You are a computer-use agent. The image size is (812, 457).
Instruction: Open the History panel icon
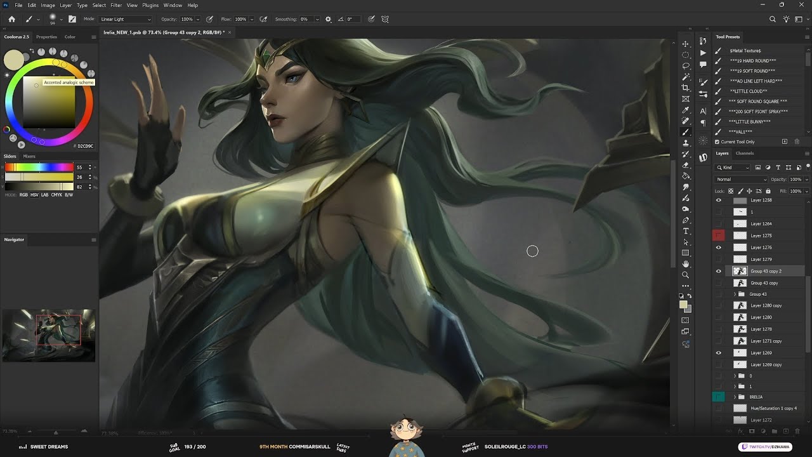tap(703, 42)
